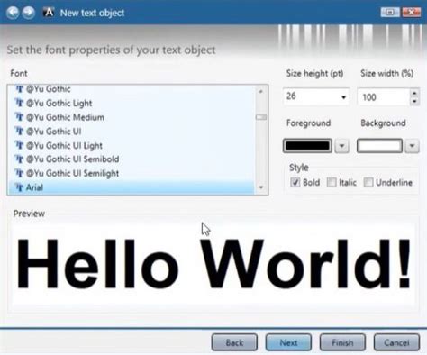The width and height of the screenshot is (427, 355).
Task: Click the Finish button
Action: pos(342,342)
